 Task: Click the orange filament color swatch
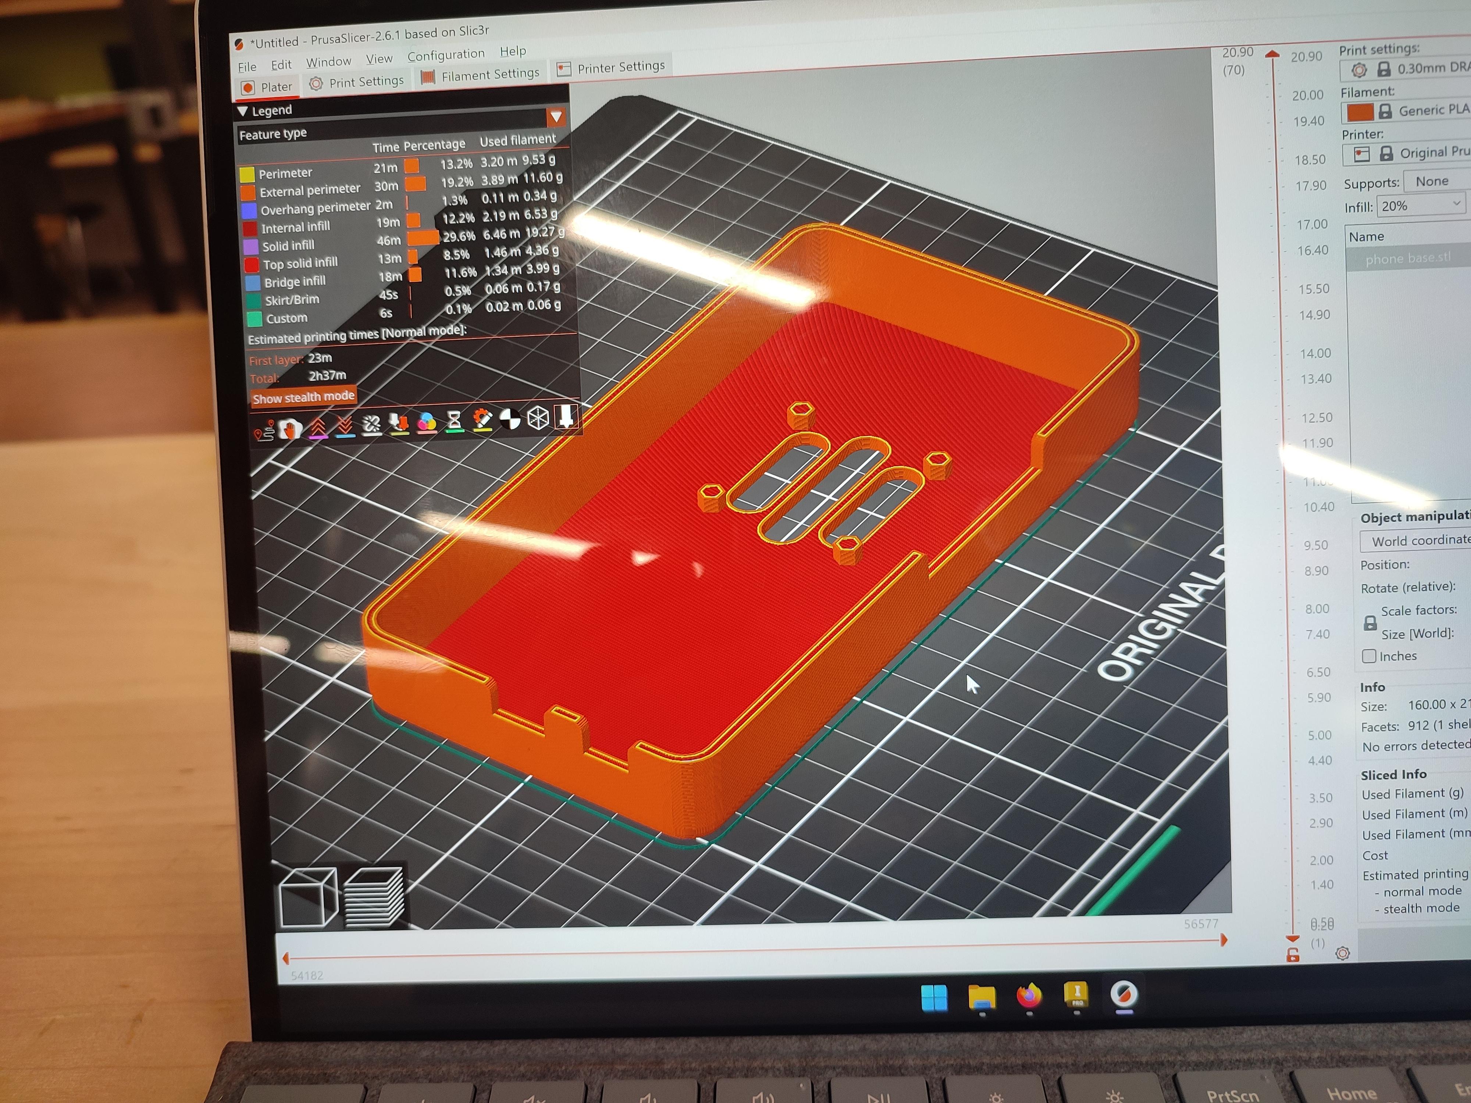pyautogui.click(x=1360, y=113)
